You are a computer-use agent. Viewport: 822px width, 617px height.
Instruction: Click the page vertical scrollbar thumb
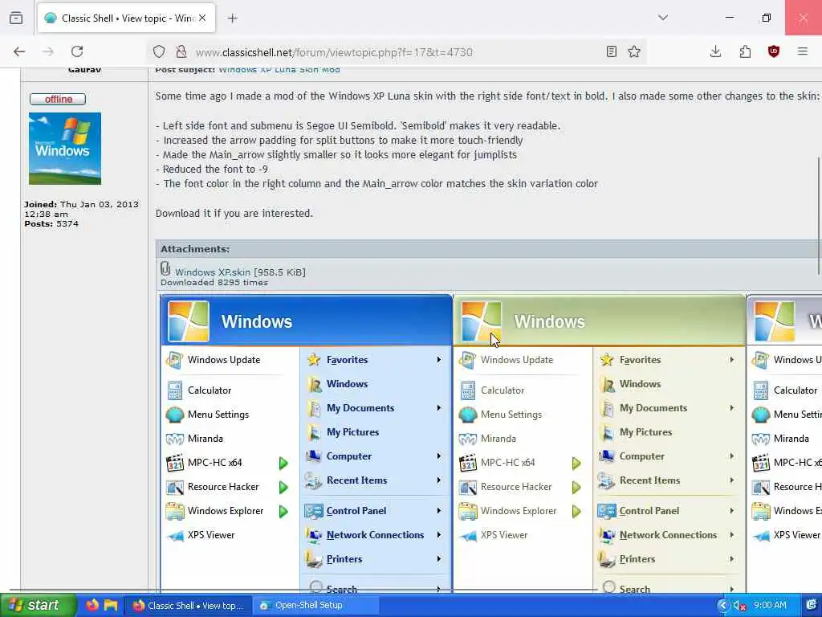pyautogui.click(x=818, y=215)
